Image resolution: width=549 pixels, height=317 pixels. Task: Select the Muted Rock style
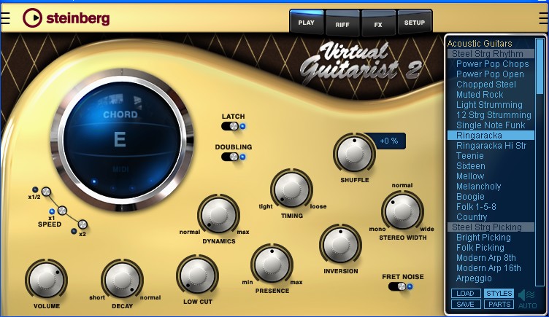(x=480, y=94)
